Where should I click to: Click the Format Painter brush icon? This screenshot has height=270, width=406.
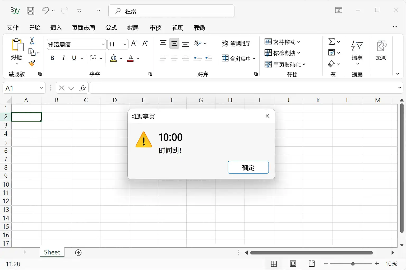click(x=32, y=64)
